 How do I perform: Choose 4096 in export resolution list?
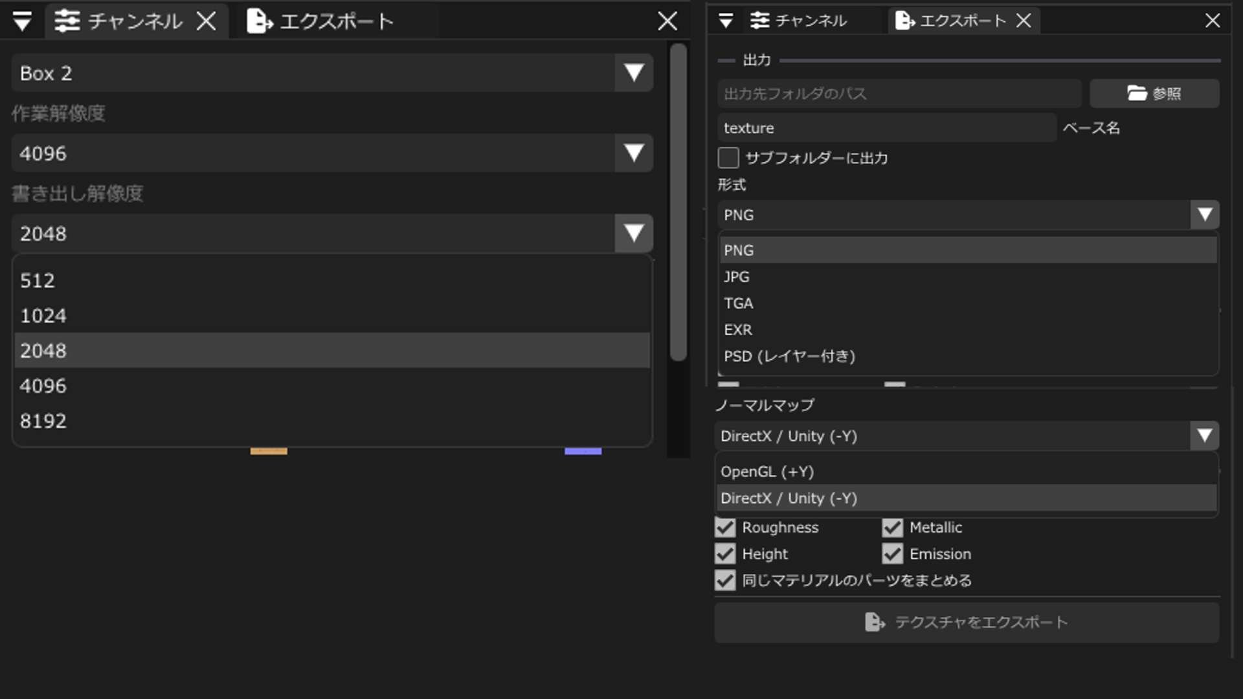pos(332,386)
